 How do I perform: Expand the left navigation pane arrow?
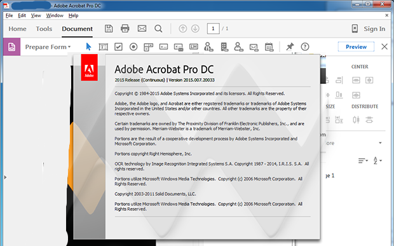tap(5, 177)
